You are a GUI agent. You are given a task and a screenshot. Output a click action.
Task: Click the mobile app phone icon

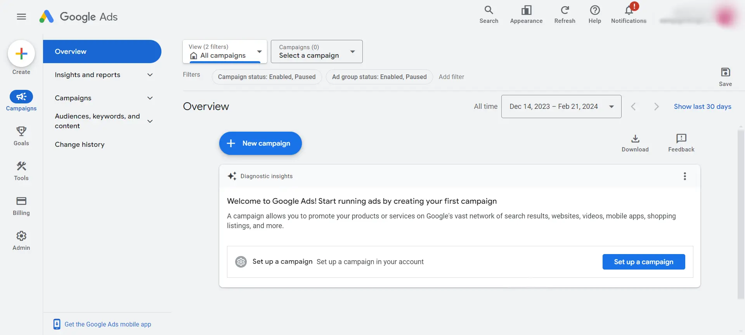click(x=57, y=324)
